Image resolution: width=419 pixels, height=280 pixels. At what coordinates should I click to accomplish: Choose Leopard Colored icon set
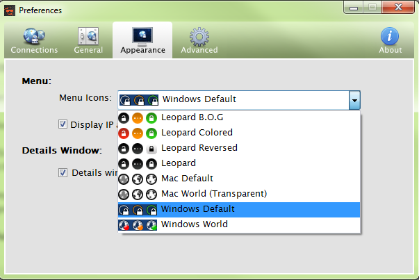click(x=239, y=133)
